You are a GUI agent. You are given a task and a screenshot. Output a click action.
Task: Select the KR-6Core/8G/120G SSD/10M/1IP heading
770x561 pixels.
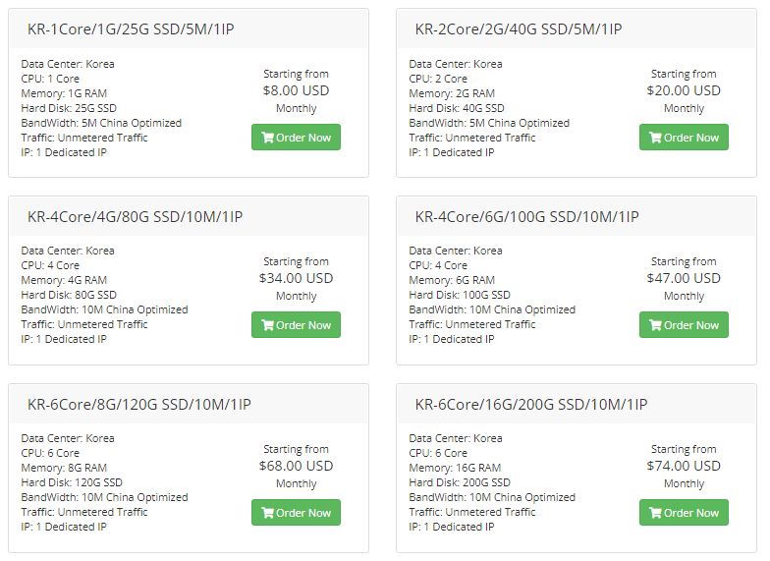(139, 405)
